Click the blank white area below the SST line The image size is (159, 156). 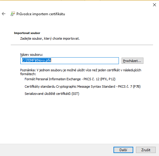pyautogui.click(x=80, y=119)
